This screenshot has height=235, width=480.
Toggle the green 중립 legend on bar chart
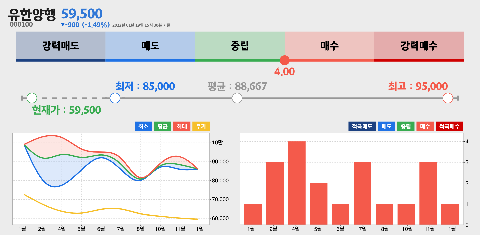click(406, 126)
